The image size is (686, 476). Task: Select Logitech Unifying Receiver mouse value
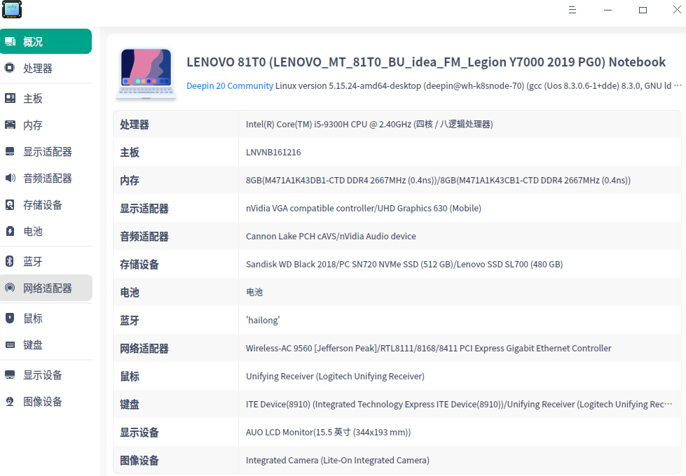pyautogui.click(x=335, y=376)
